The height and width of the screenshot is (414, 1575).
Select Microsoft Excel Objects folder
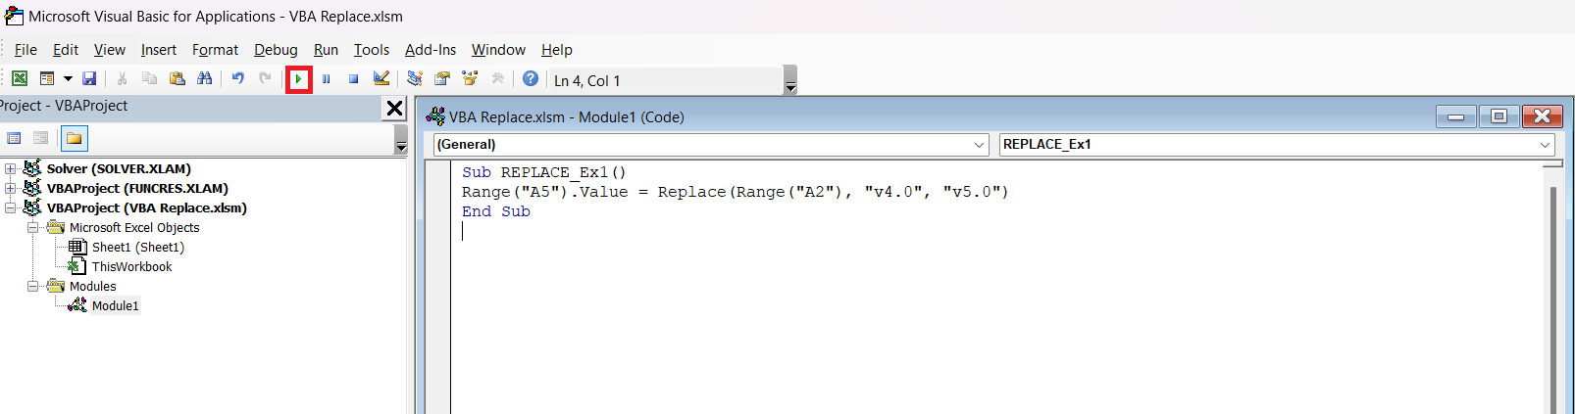click(x=134, y=228)
